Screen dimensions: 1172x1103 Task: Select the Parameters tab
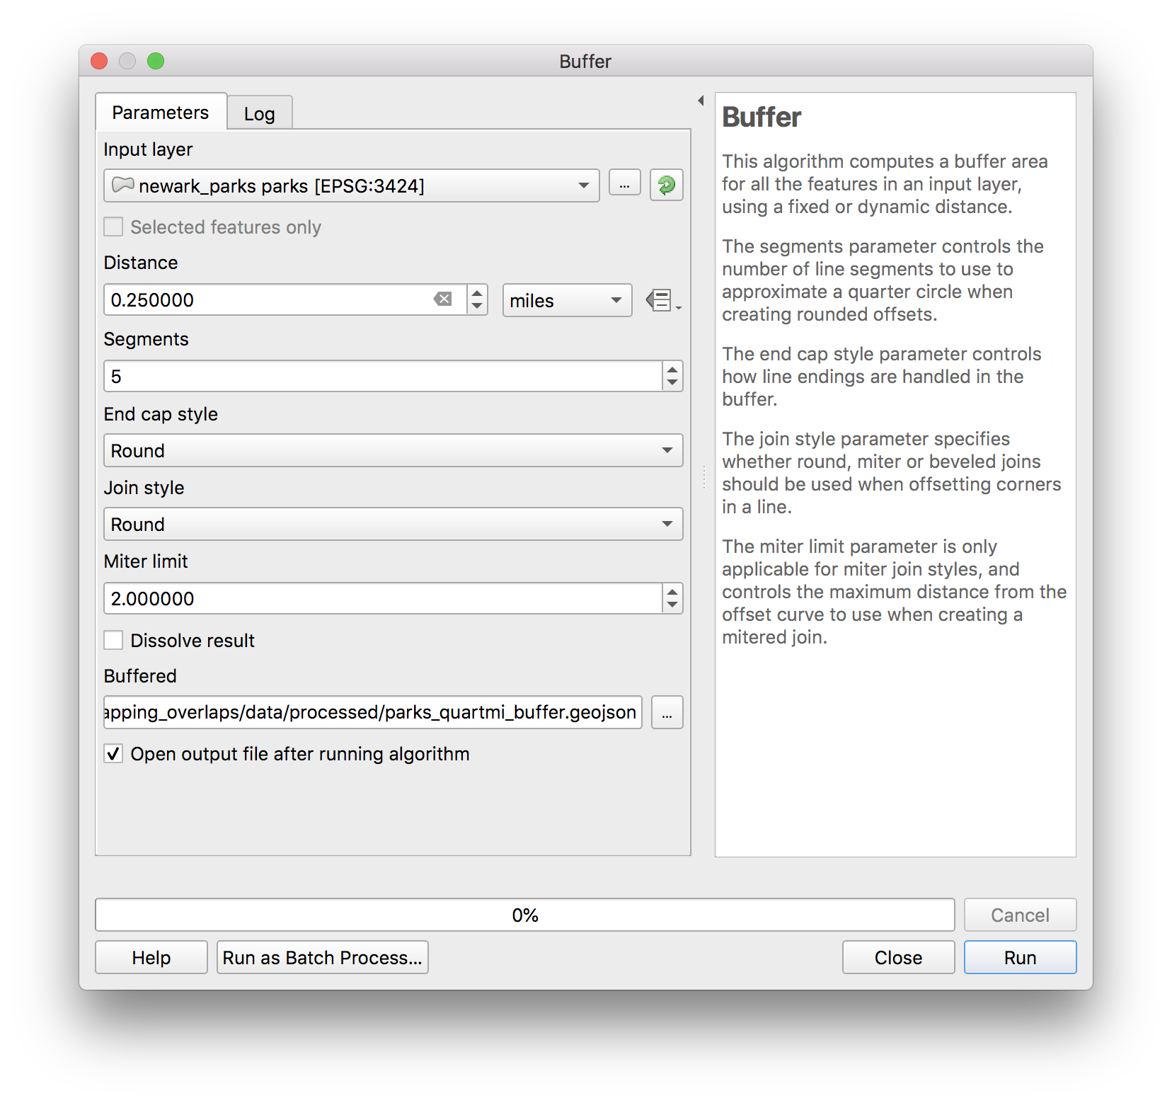161,113
